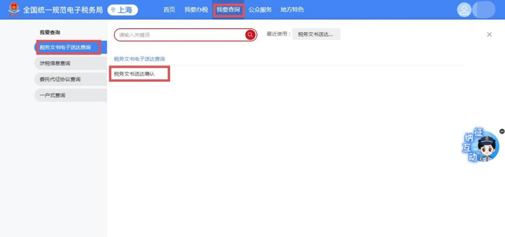The height and width of the screenshot is (237, 505).
Task: Open the 我要办税 menu
Action: pyautogui.click(x=196, y=10)
